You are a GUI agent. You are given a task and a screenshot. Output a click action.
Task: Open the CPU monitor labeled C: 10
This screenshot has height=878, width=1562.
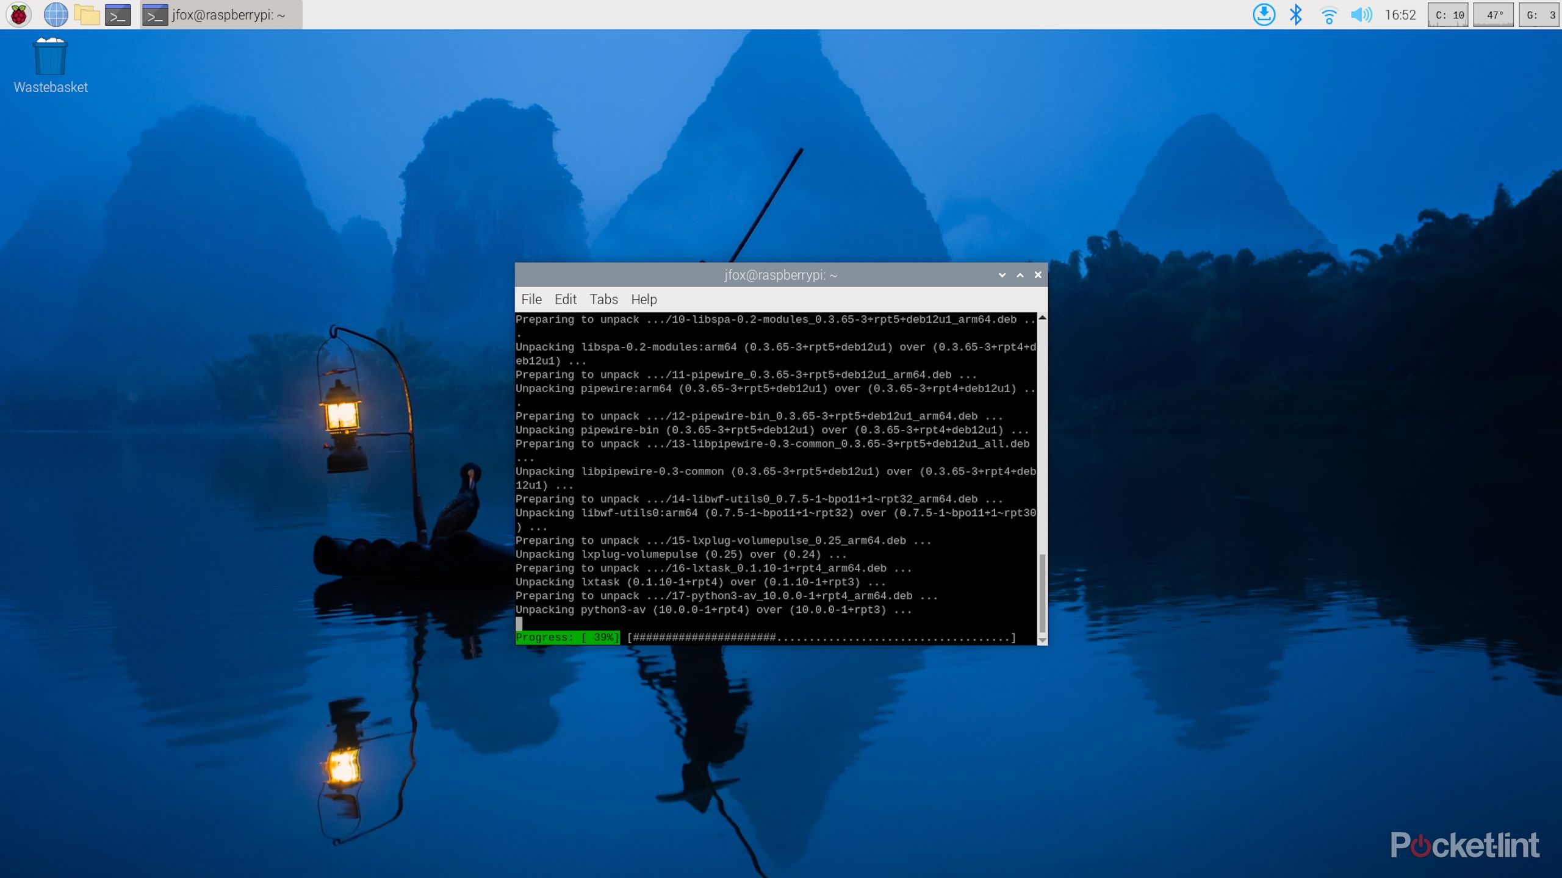pos(1447,14)
